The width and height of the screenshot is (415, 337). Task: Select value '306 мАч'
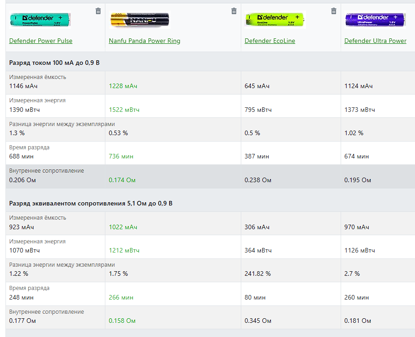tap(257, 227)
